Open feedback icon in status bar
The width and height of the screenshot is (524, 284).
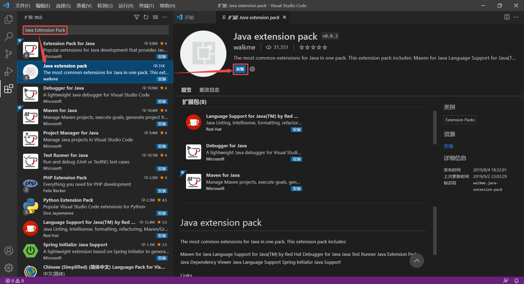point(506,281)
